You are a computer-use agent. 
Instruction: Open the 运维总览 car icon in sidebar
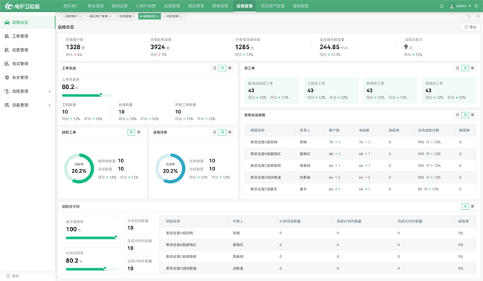point(7,22)
